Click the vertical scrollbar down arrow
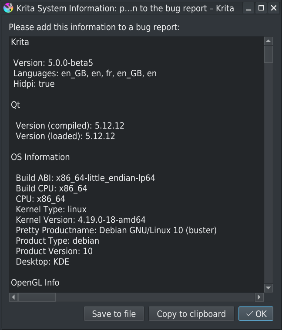Viewport: 282px width, 330px height. 269,288
